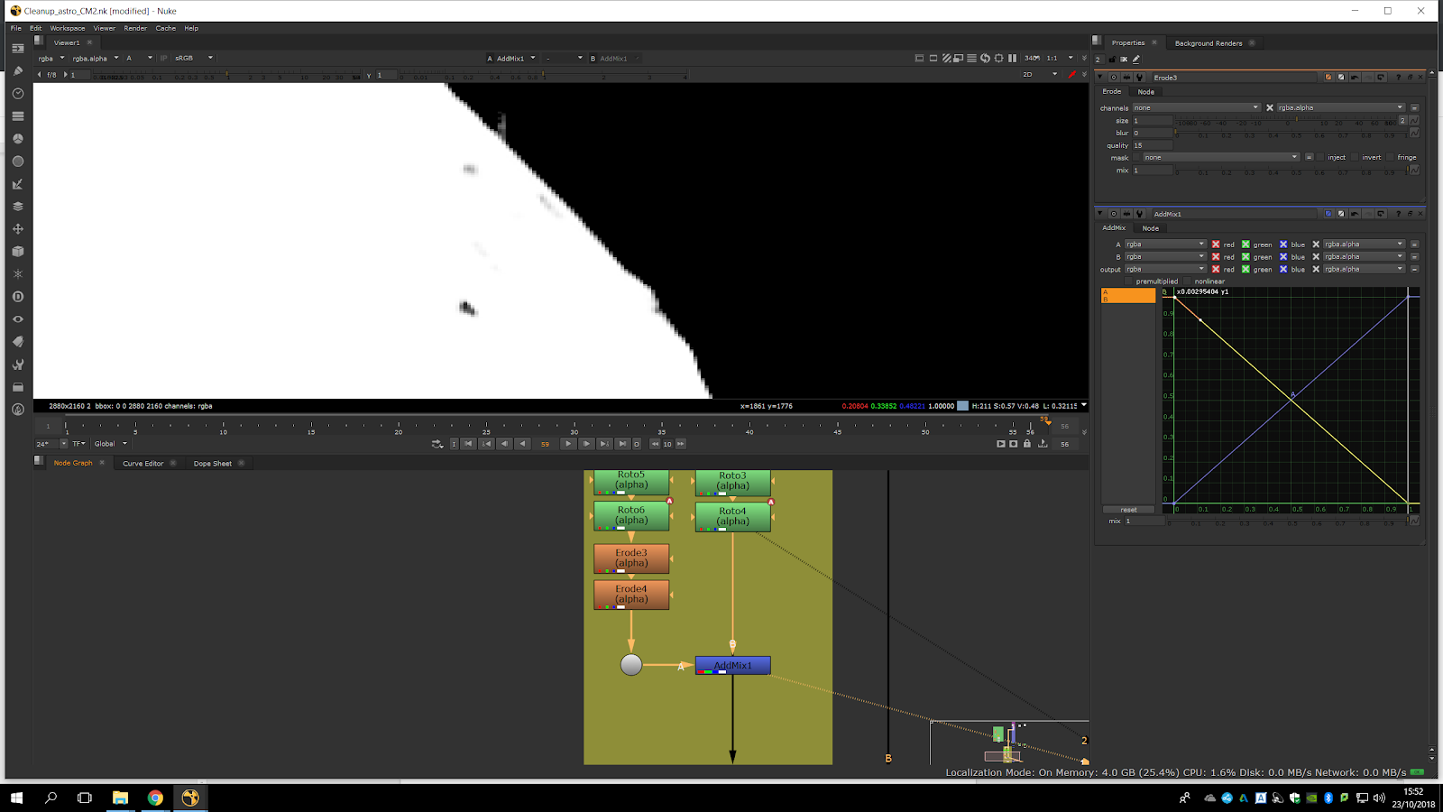Click the Keyer nodes toolbar icon

[17, 184]
